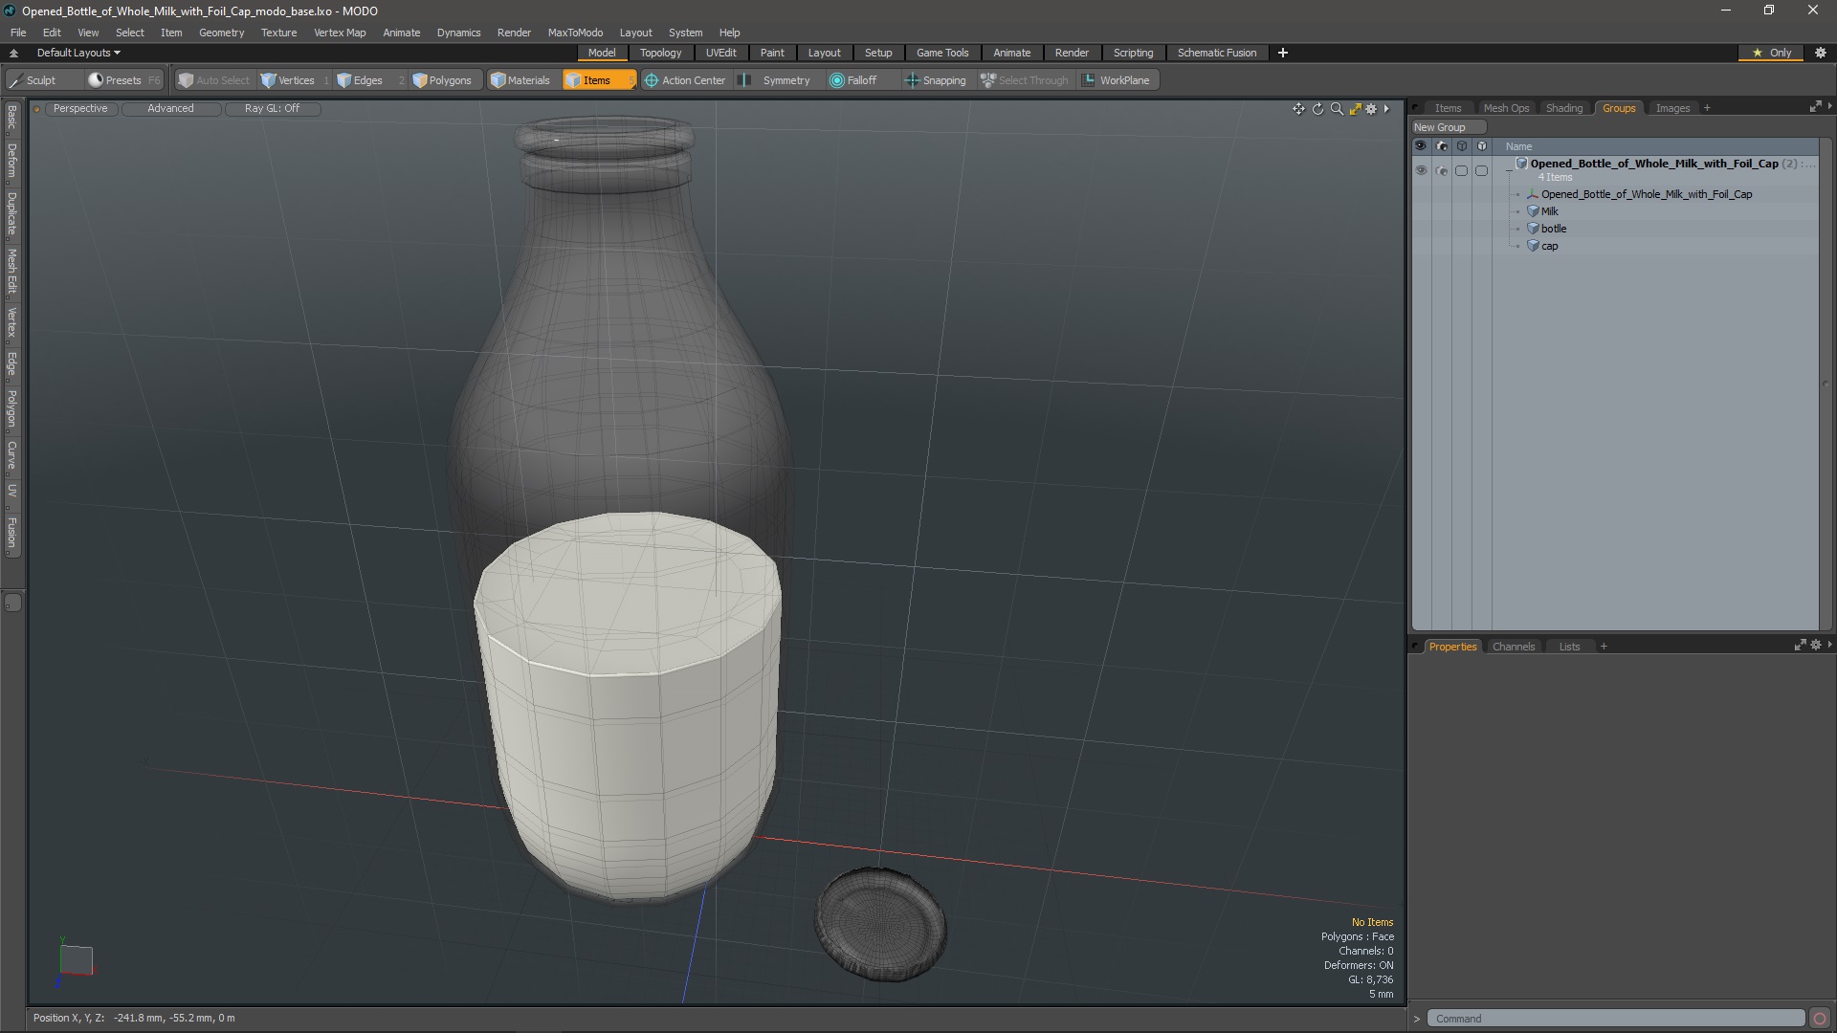1837x1033 pixels.
Task: Open viewport settings gear
Action: point(1371,109)
